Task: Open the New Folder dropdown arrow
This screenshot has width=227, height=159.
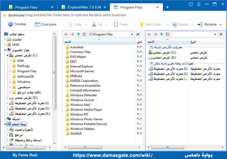Action: 167,24
